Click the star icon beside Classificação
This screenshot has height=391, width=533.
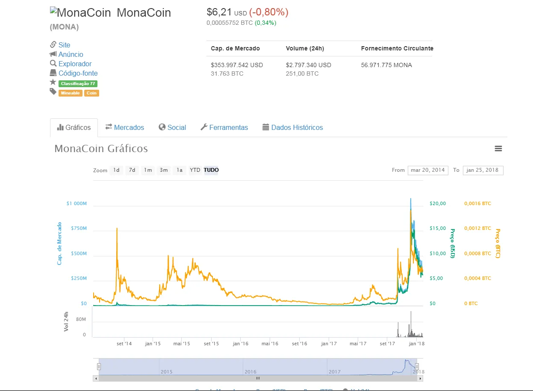pyautogui.click(x=53, y=82)
